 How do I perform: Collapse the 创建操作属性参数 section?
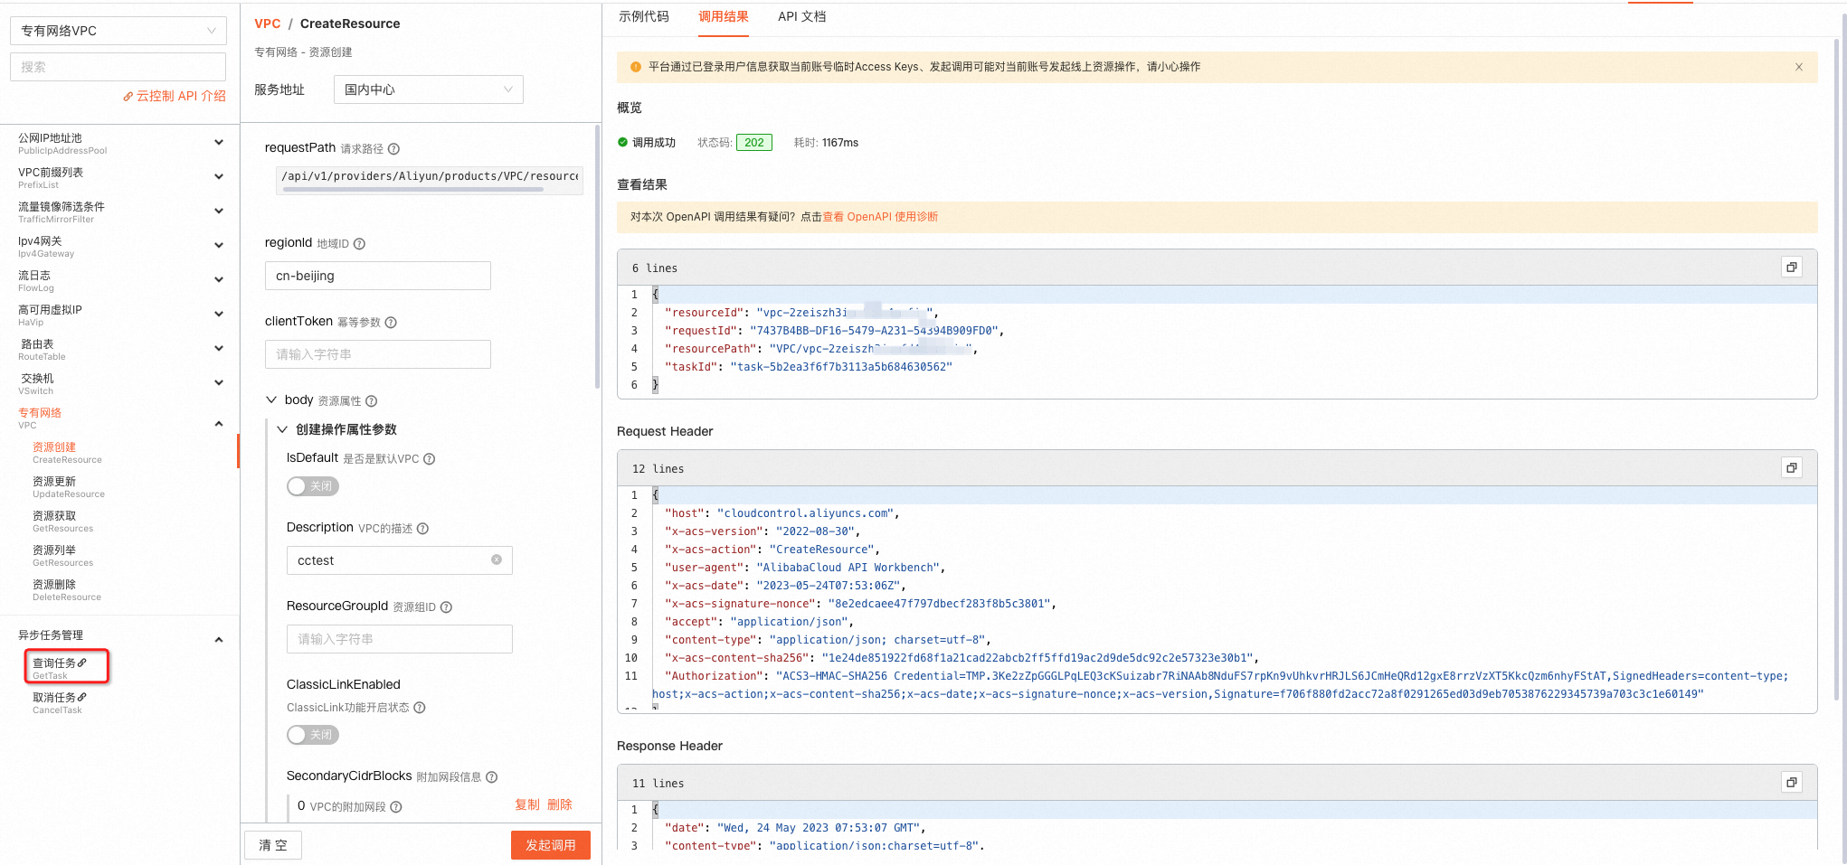coord(282,429)
